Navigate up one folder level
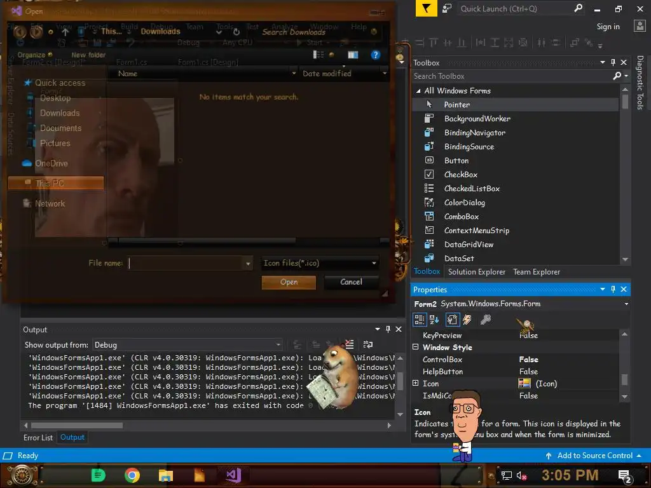The height and width of the screenshot is (488, 651). tap(65, 32)
